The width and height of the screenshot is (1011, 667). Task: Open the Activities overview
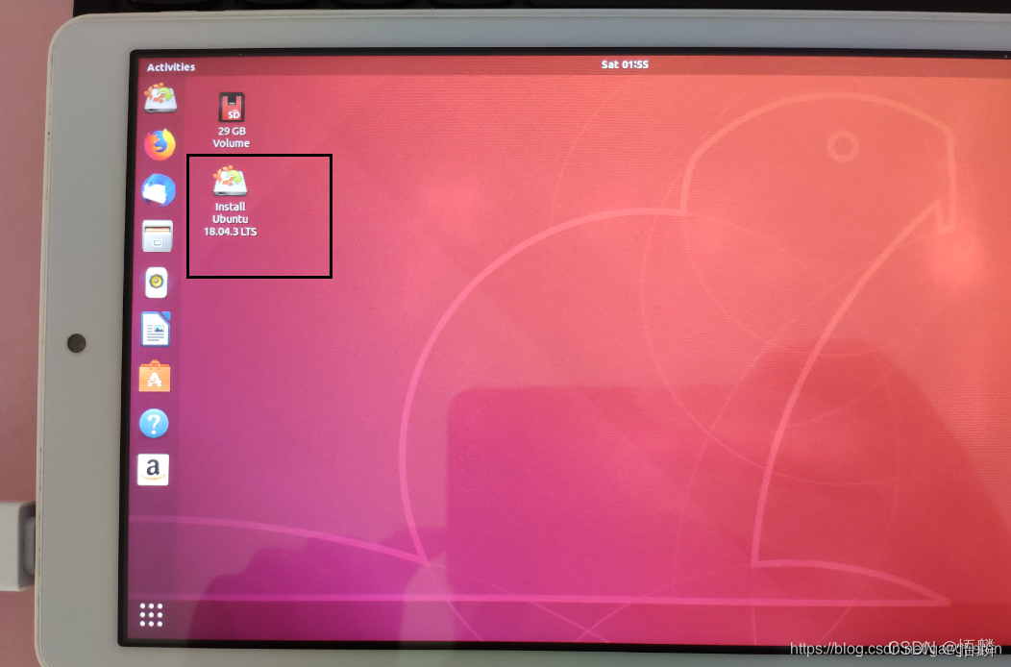(x=170, y=67)
